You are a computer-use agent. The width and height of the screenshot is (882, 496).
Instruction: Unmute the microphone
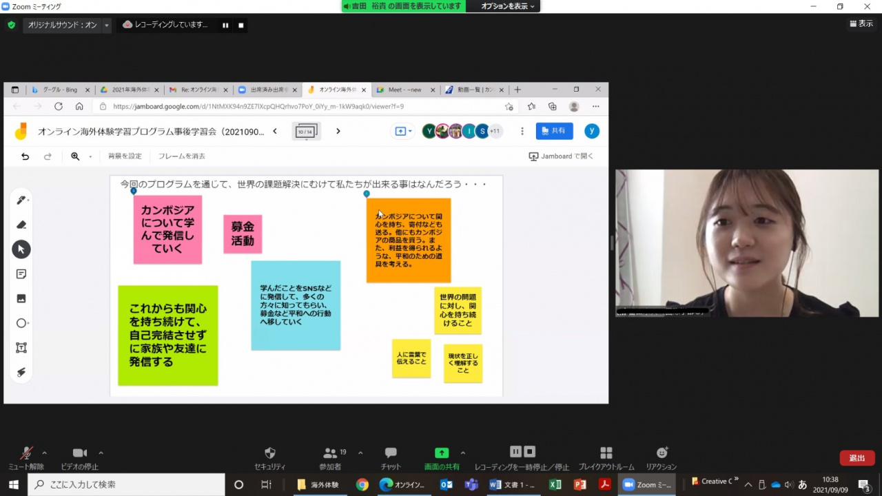[26, 453]
